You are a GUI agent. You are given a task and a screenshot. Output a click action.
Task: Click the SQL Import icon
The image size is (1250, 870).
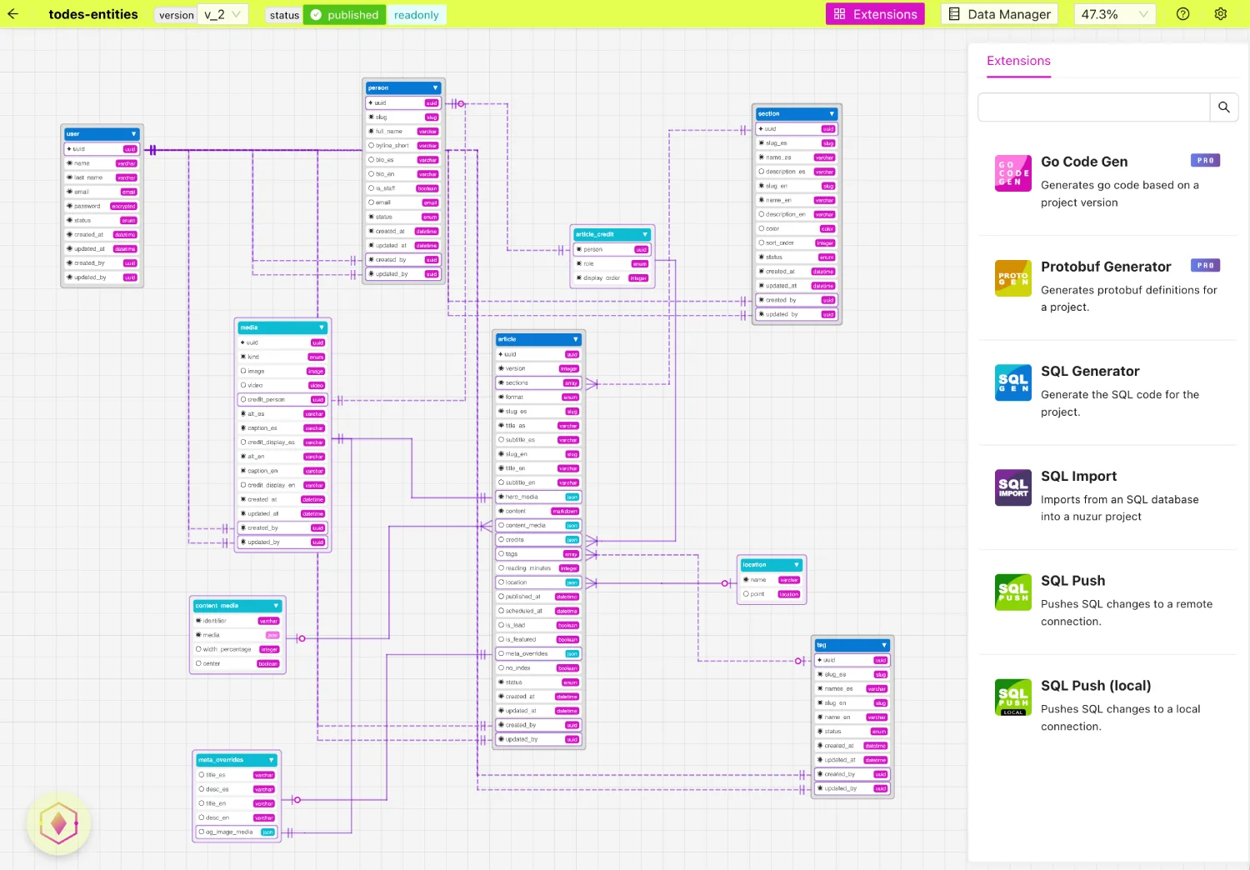coord(1013,488)
